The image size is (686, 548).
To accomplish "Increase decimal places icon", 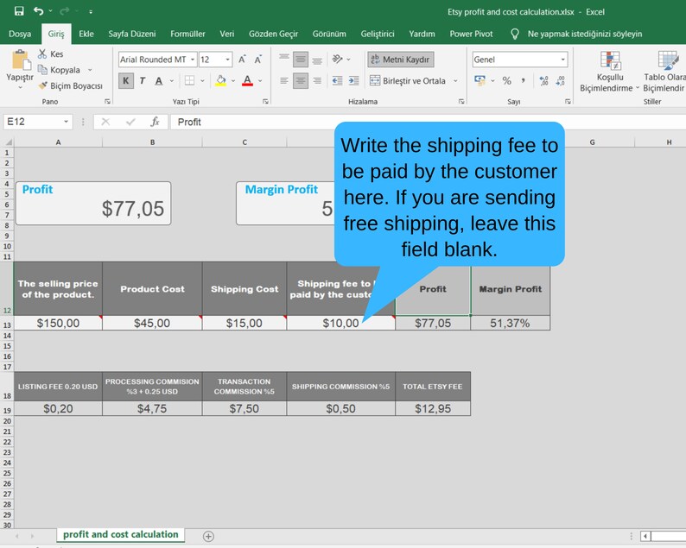I will click(x=543, y=80).
